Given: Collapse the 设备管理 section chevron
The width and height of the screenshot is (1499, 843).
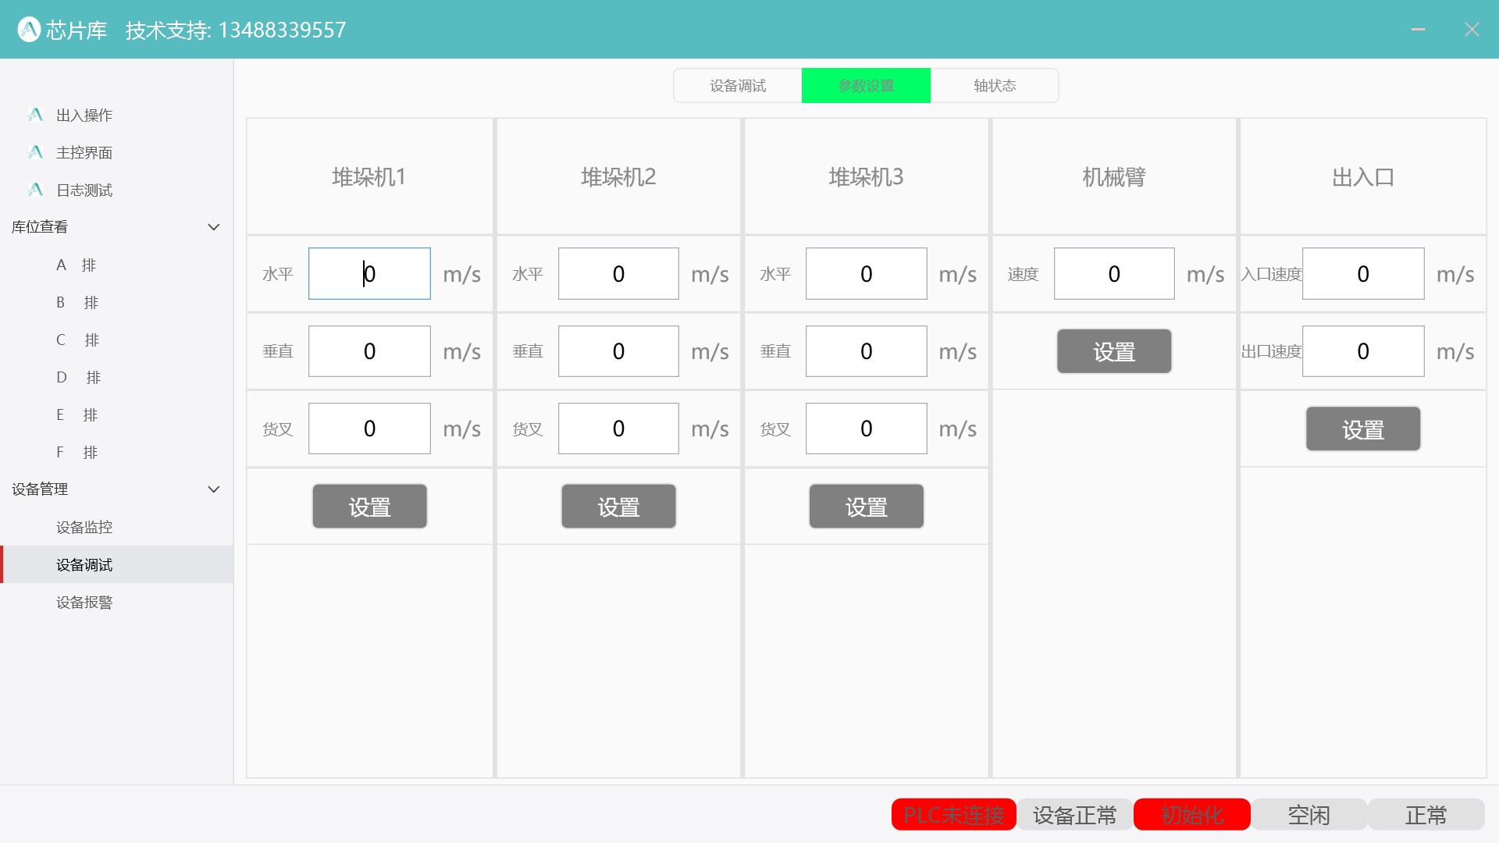Looking at the screenshot, I should click(213, 489).
